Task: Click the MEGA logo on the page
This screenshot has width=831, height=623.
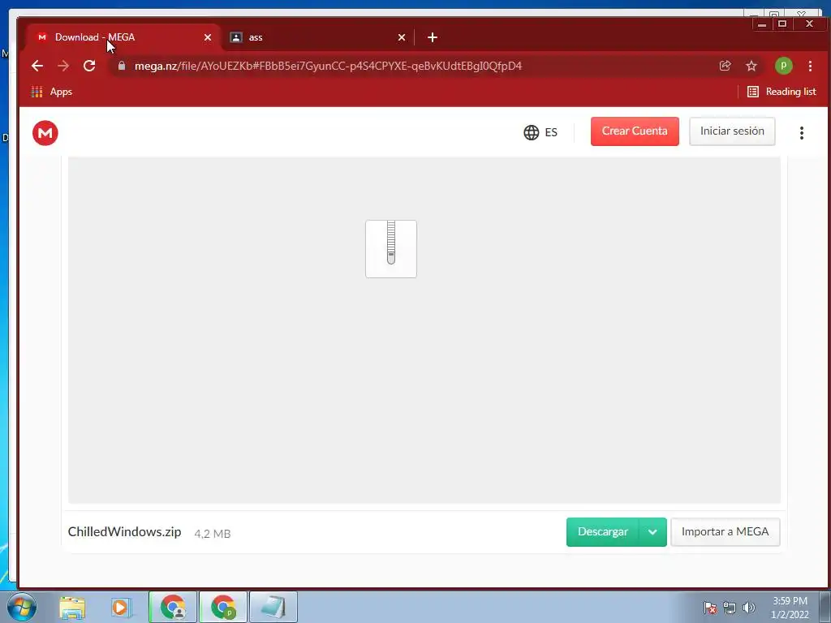Action: [45, 132]
